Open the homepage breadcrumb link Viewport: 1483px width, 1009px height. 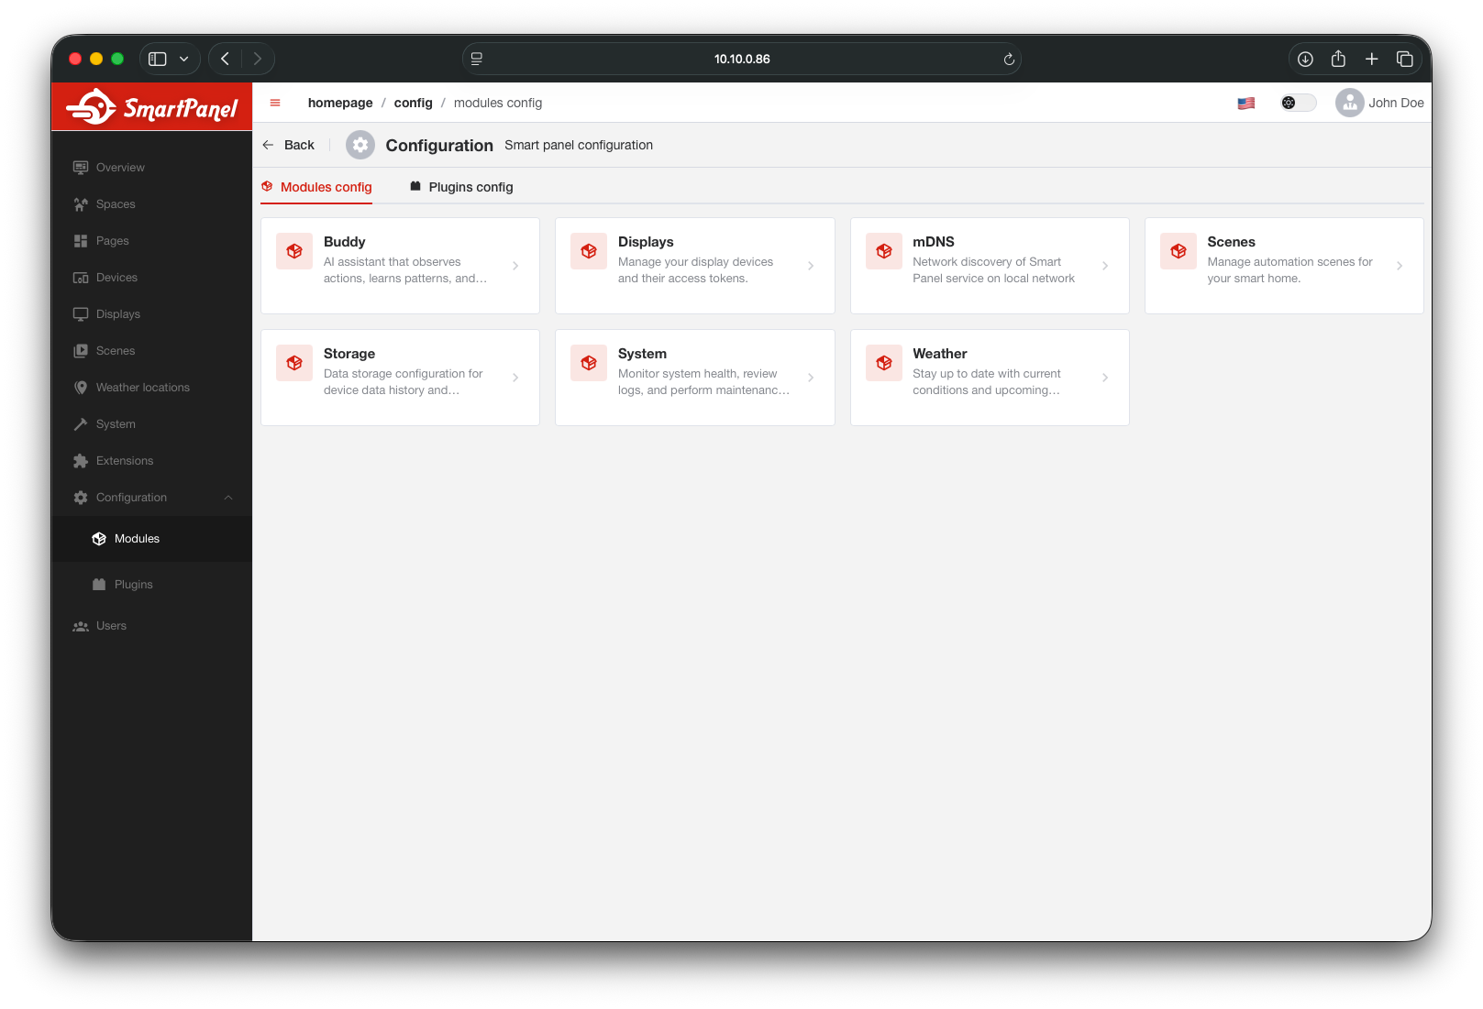339,103
